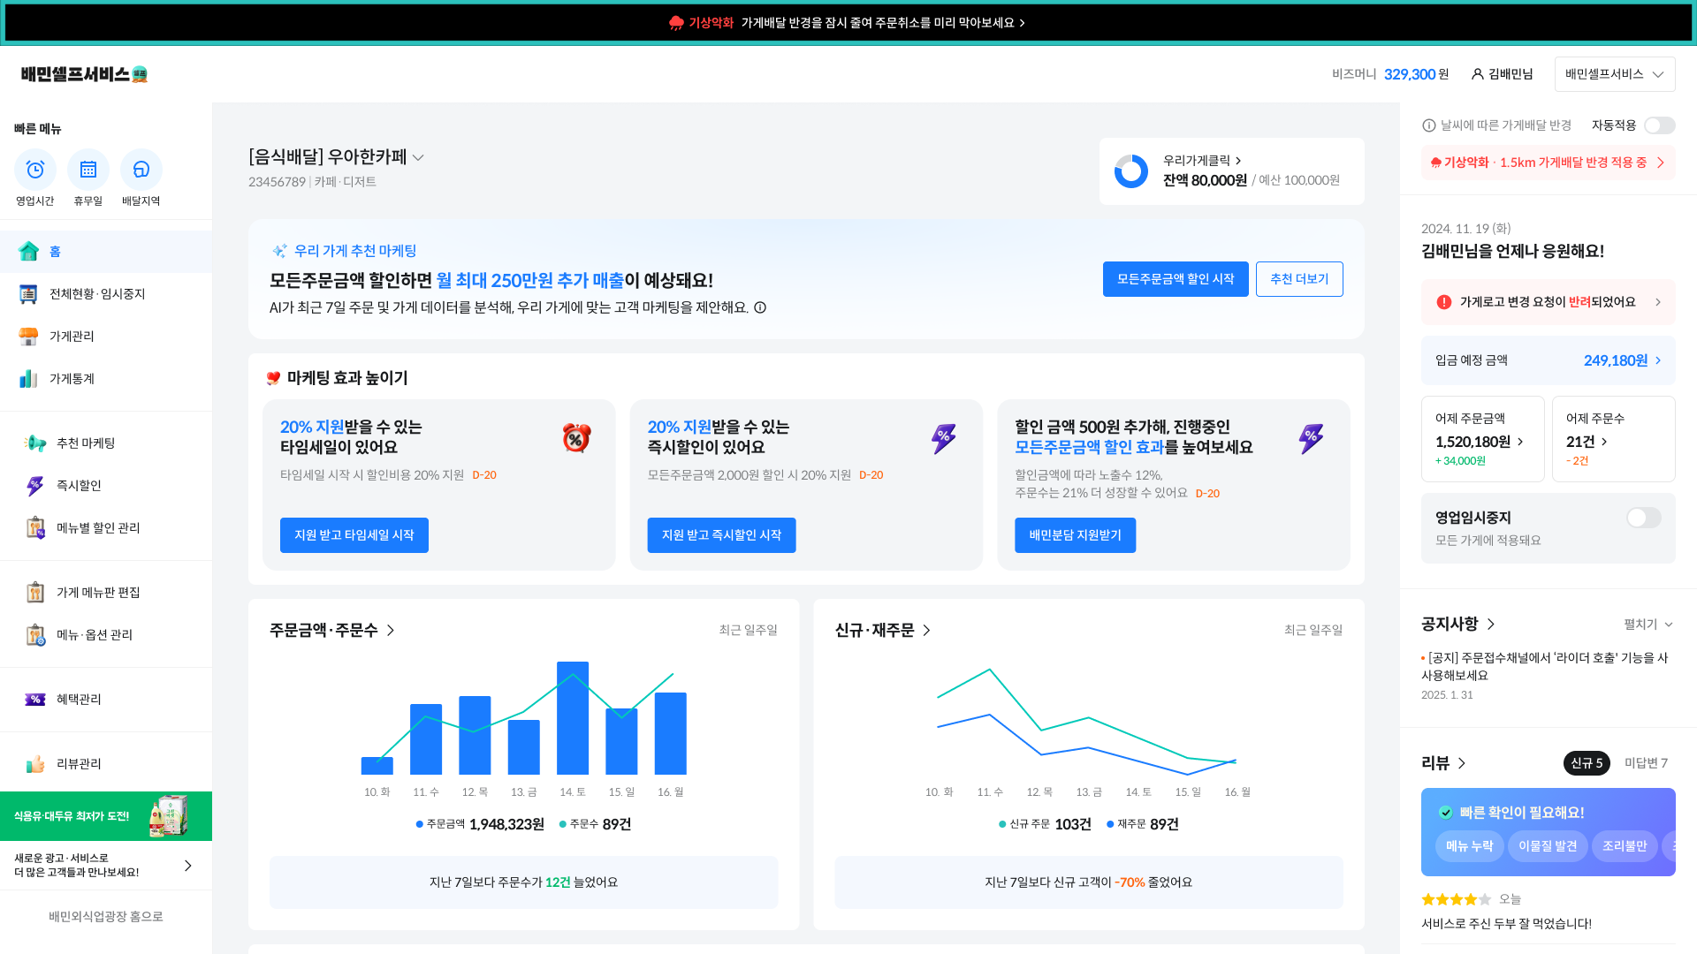
Task: Click 추천 더보기 button
Action: [1299, 279]
